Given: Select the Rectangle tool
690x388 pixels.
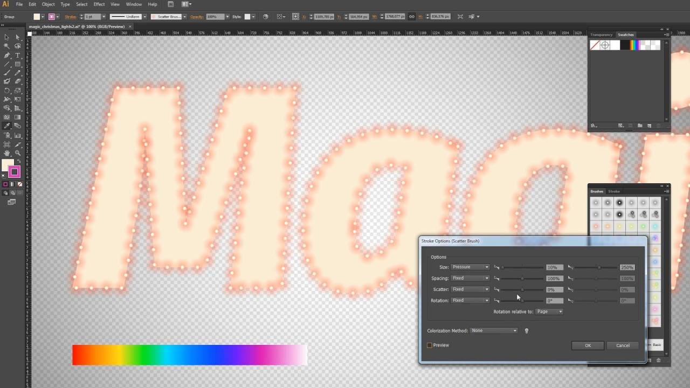Looking at the screenshot, I should click(x=17, y=64).
